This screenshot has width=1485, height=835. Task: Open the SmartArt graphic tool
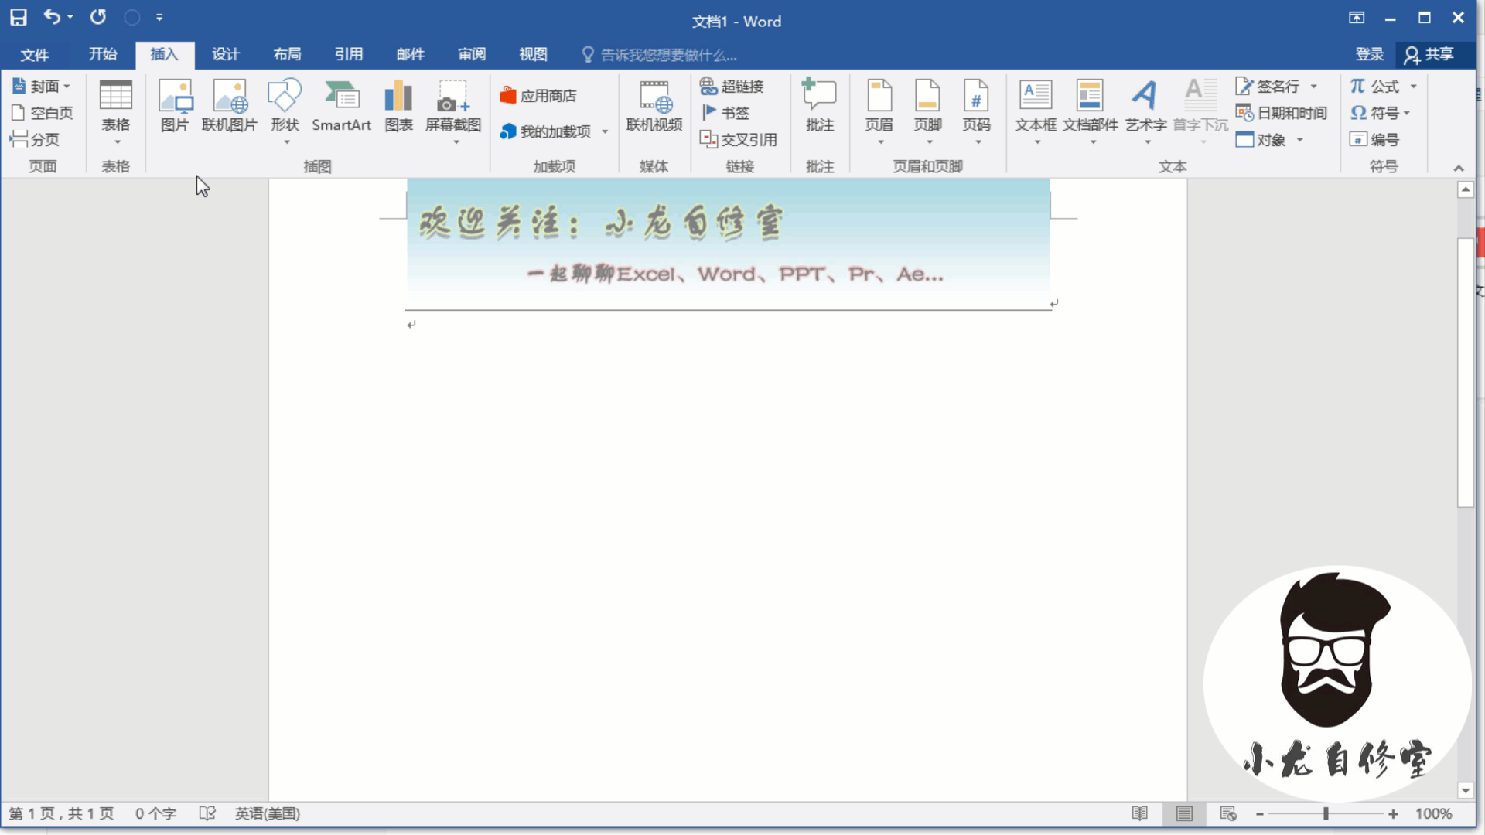click(x=341, y=105)
